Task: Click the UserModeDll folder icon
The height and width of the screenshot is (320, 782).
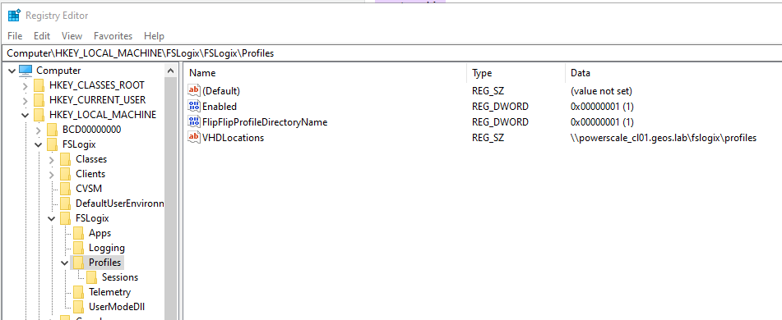Action: point(79,307)
